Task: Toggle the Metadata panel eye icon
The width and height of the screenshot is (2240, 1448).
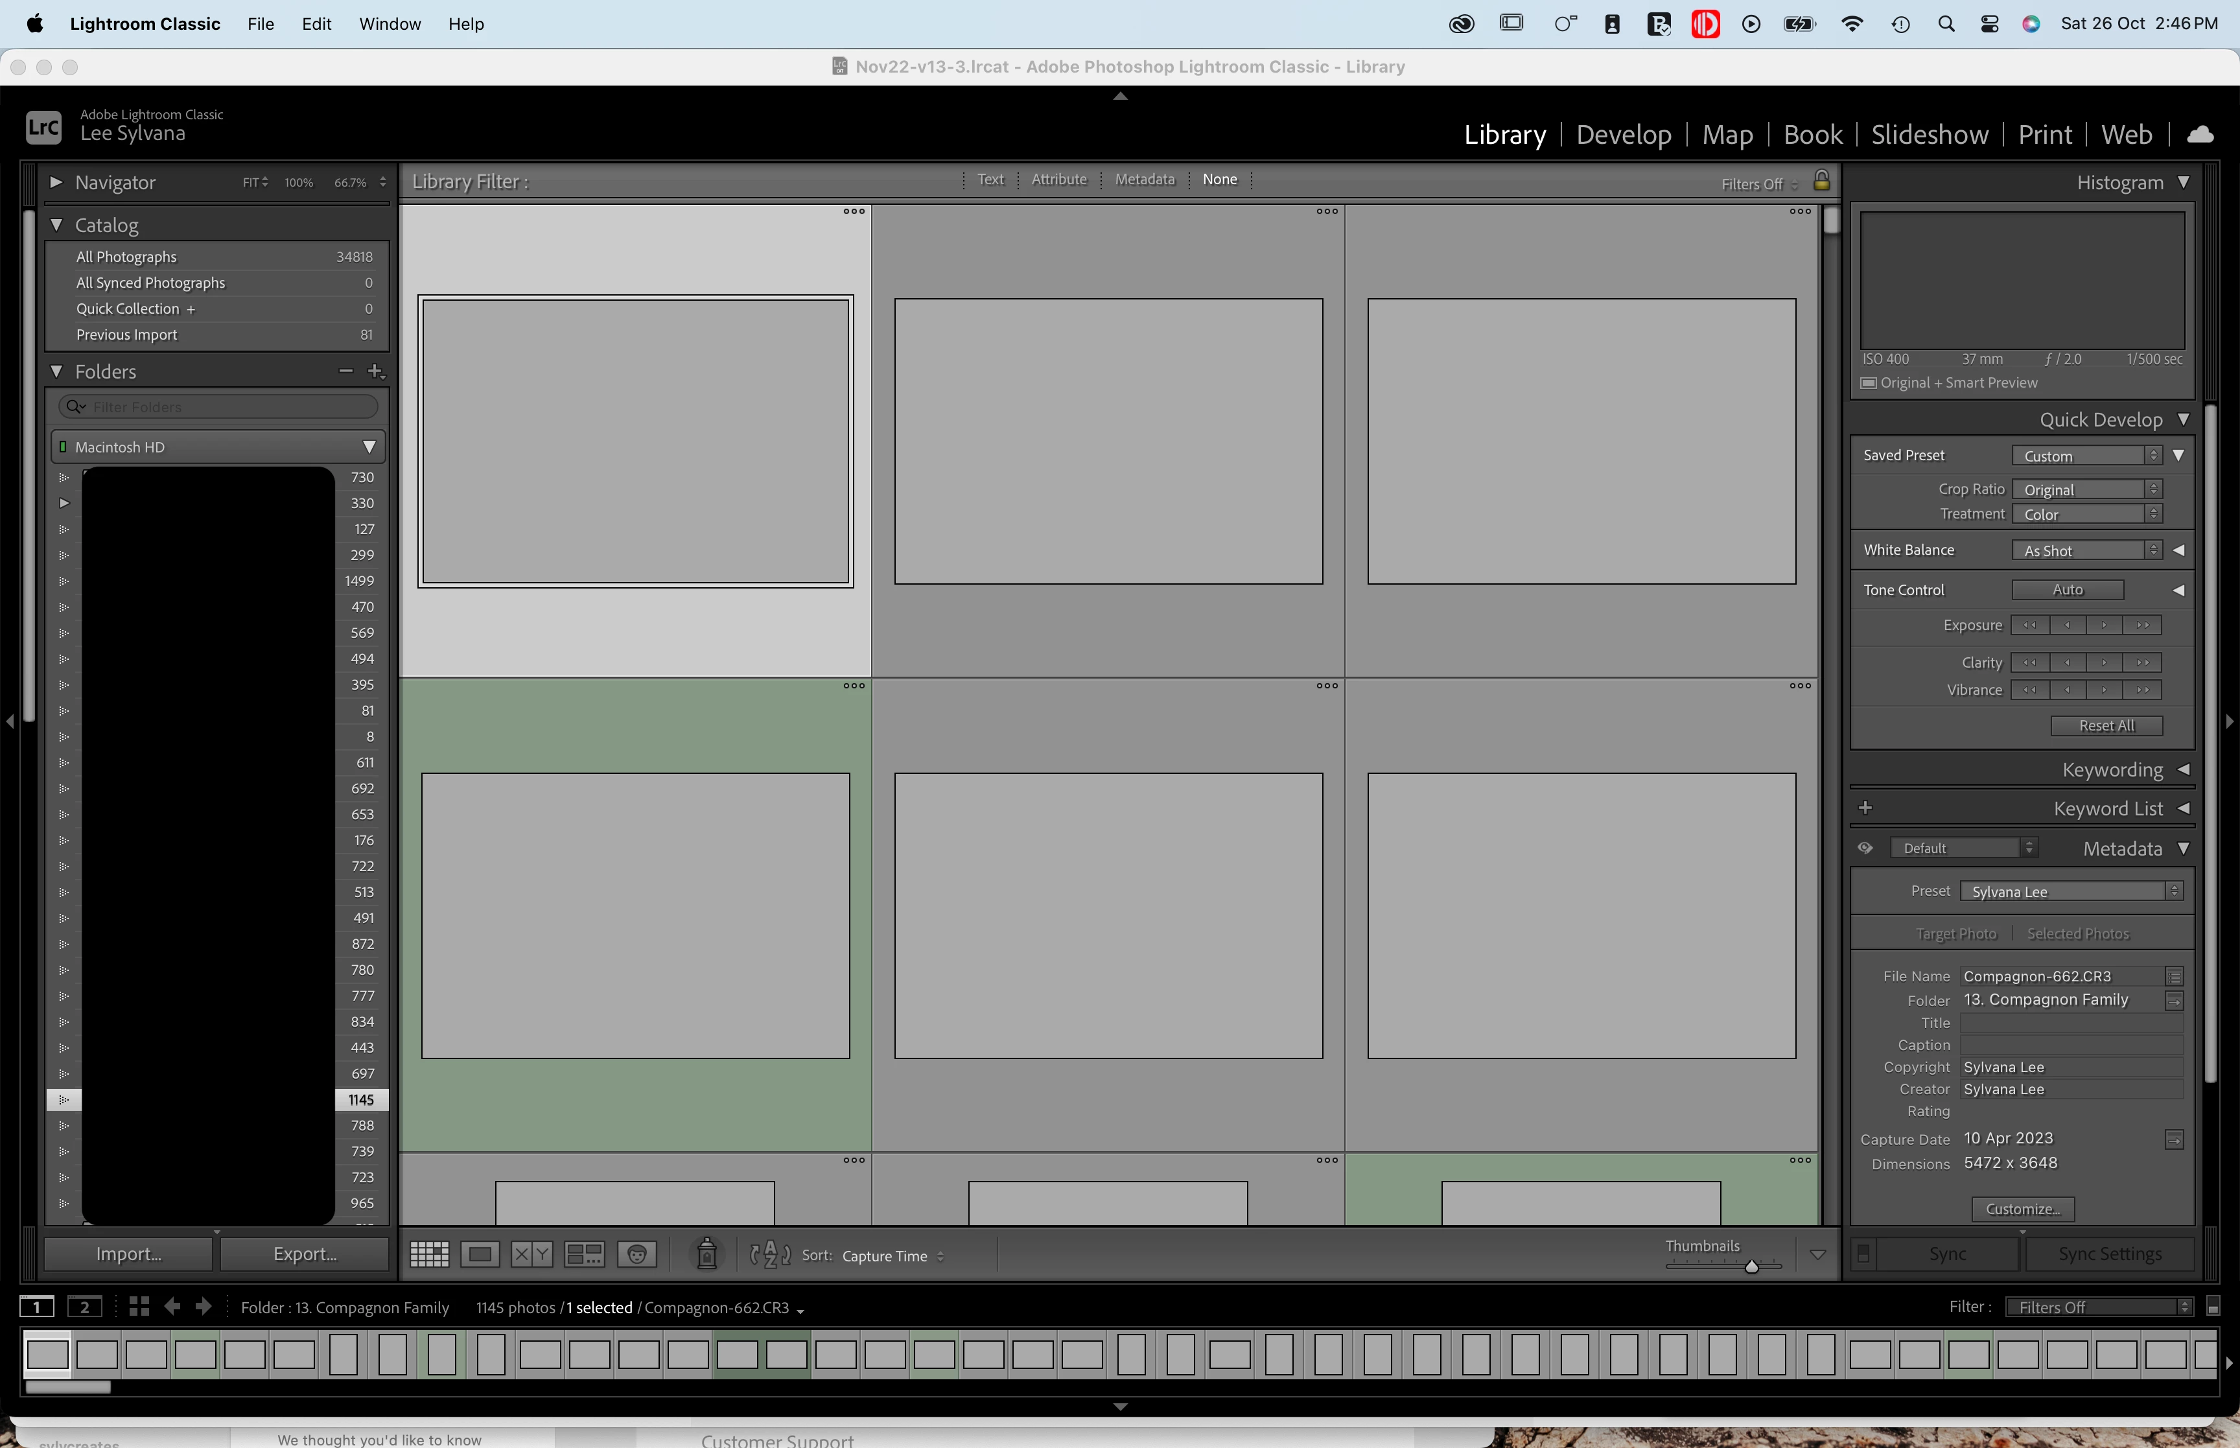Action: pyautogui.click(x=1865, y=848)
